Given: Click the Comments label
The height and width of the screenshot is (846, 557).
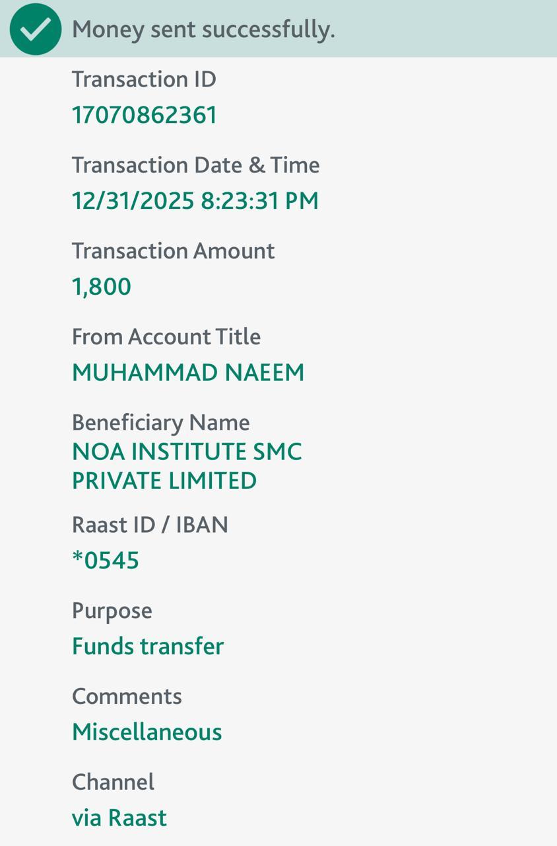Looking at the screenshot, I should (127, 697).
